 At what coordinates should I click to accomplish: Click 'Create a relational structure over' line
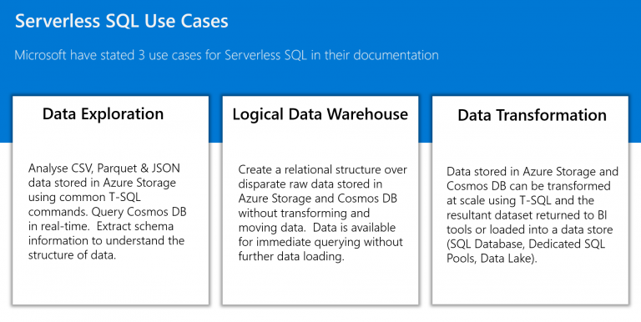coord(322,169)
